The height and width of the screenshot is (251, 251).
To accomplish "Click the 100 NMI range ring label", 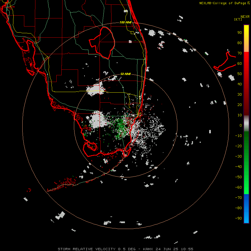I will pos(126,22).
